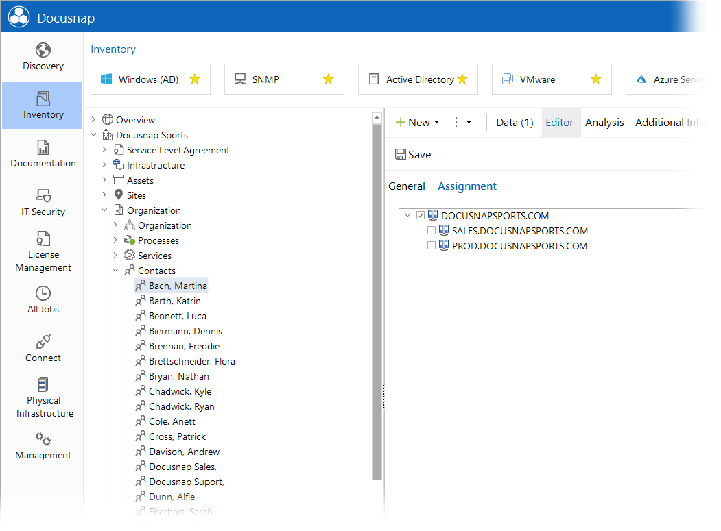Image resolution: width=721 pixels, height=531 pixels.
Task: Click the tree scrollbar up arrow
Action: (377, 118)
